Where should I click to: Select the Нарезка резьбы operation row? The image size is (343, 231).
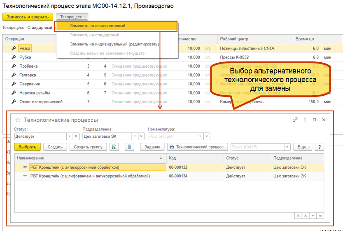click(35, 93)
